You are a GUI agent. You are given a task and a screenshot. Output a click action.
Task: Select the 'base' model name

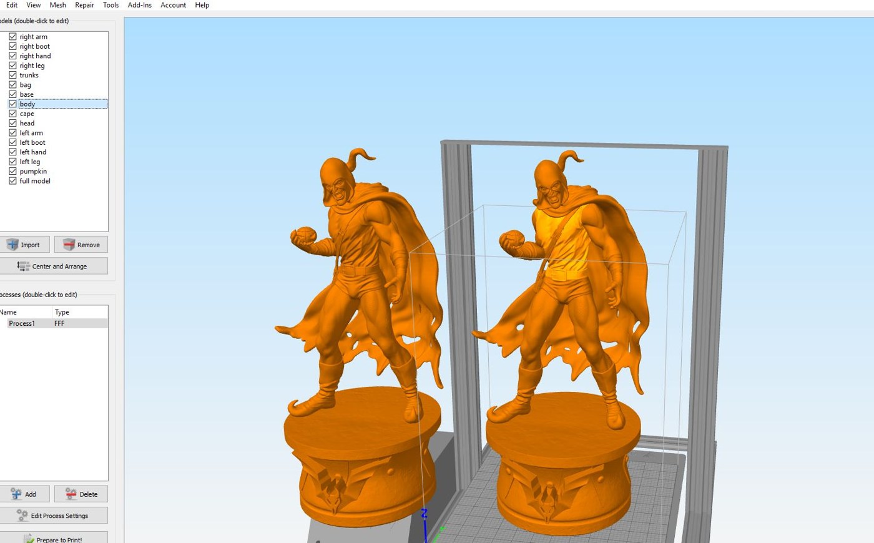point(26,94)
